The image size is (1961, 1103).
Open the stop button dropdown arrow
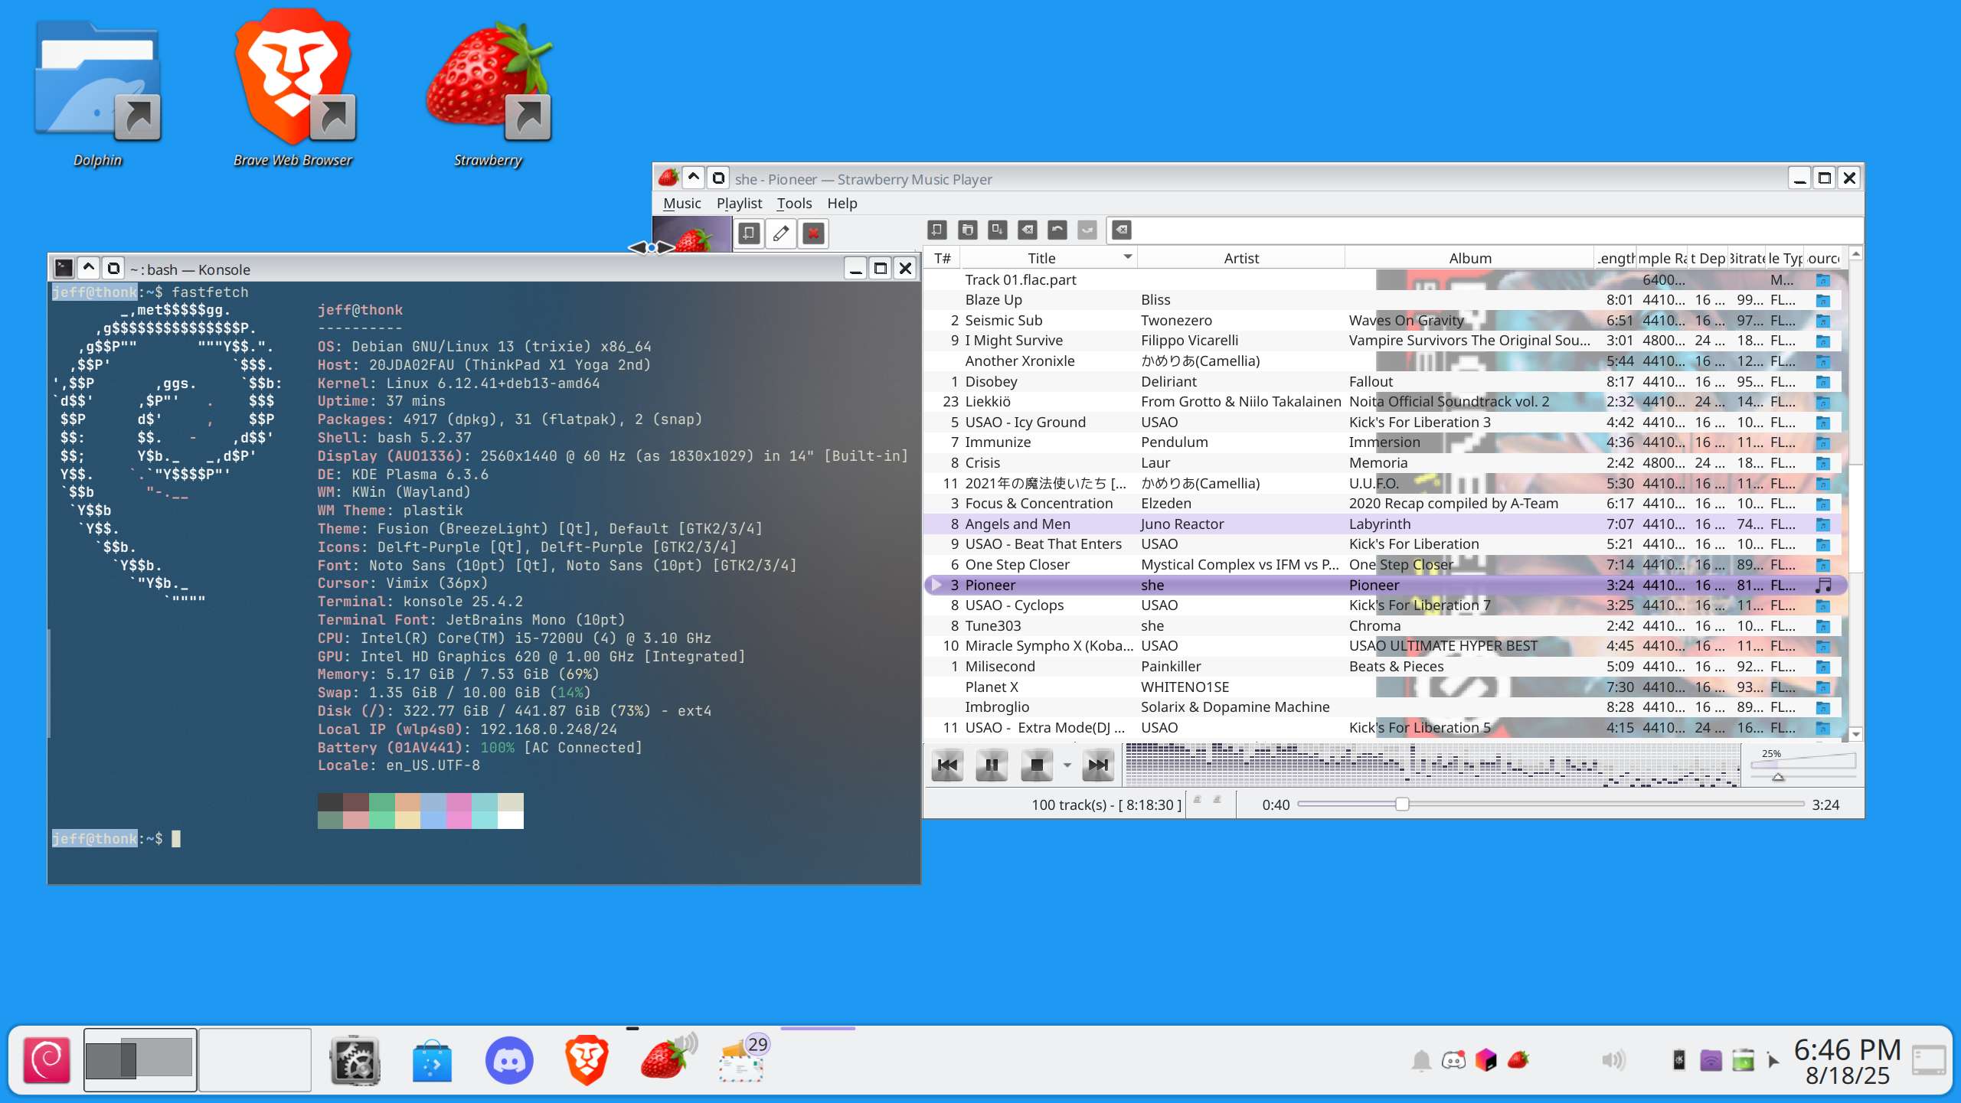tap(1067, 765)
